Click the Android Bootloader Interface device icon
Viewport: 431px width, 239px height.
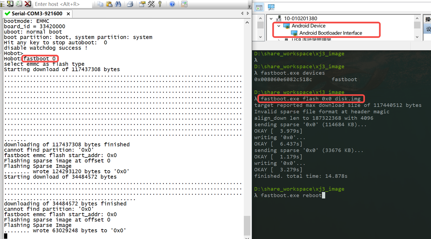coord(294,33)
